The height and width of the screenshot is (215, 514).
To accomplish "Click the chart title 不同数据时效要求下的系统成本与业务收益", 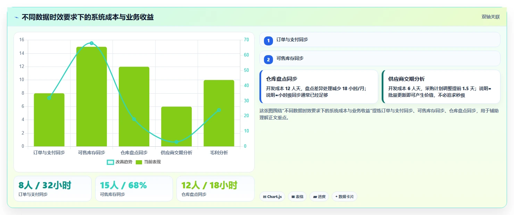I will (x=88, y=17).
